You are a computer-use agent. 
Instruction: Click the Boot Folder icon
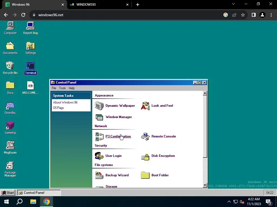click(145, 175)
